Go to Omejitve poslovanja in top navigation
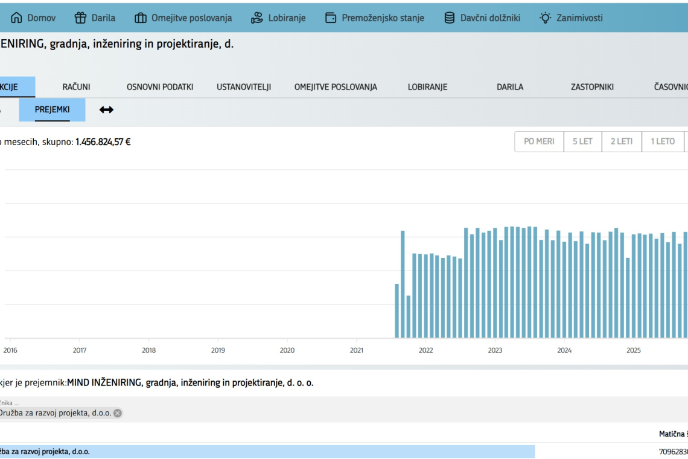The height and width of the screenshot is (459, 688). [x=192, y=18]
